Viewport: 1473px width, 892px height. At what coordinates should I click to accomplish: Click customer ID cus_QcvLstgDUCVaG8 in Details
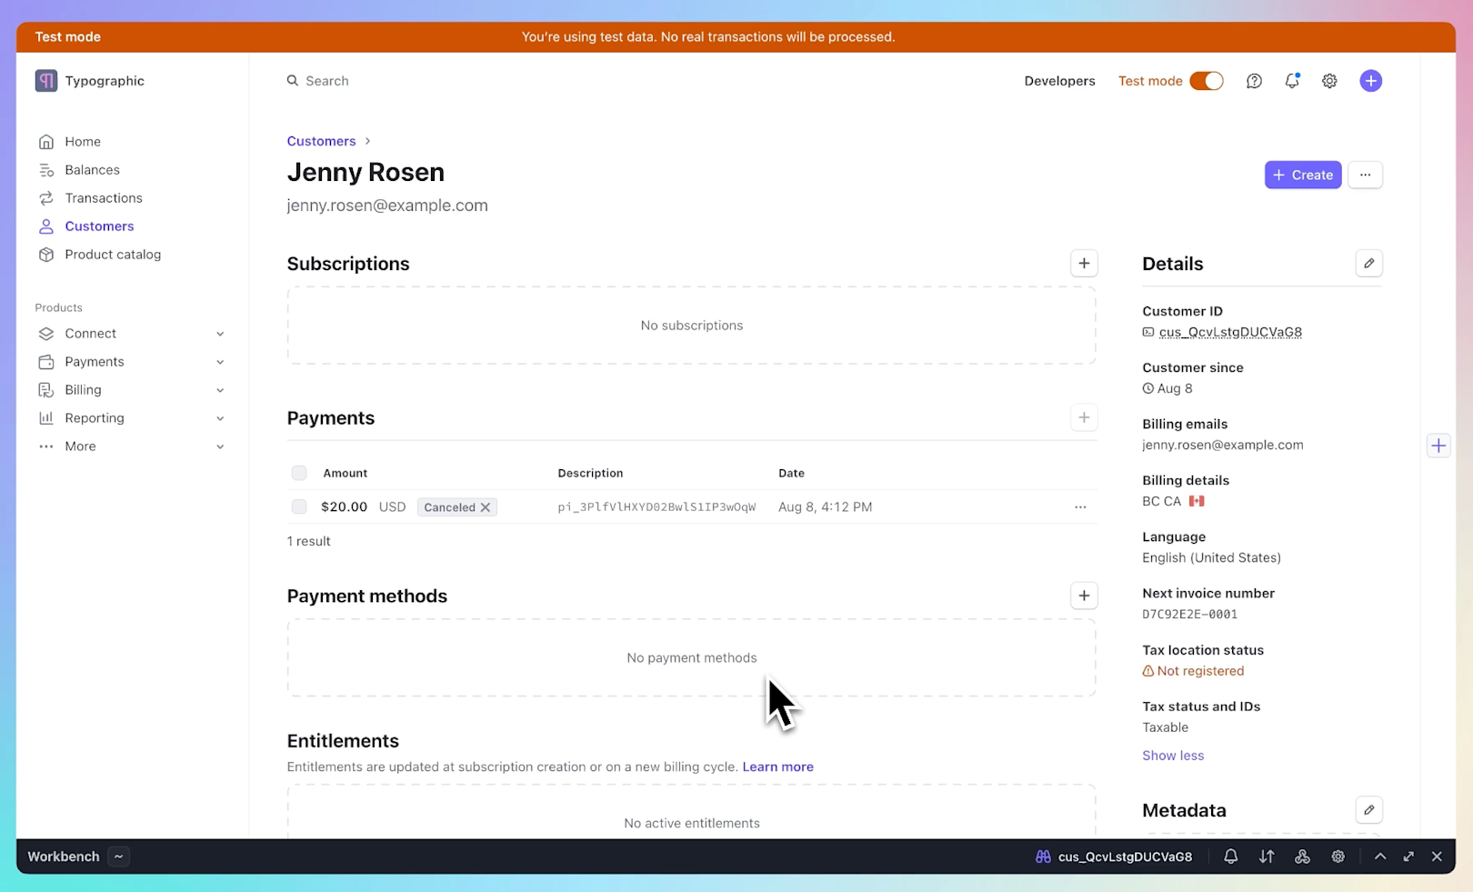pyautogui.click(x=1230, y=333)
